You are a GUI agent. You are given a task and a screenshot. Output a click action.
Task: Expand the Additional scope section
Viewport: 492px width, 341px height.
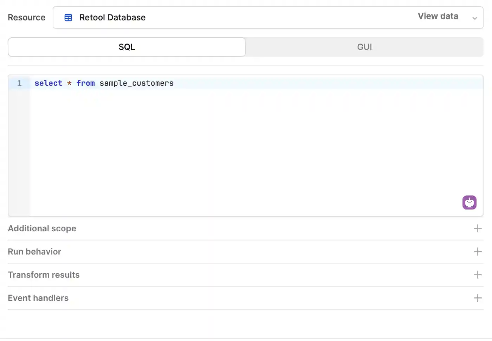pos(42,229)
